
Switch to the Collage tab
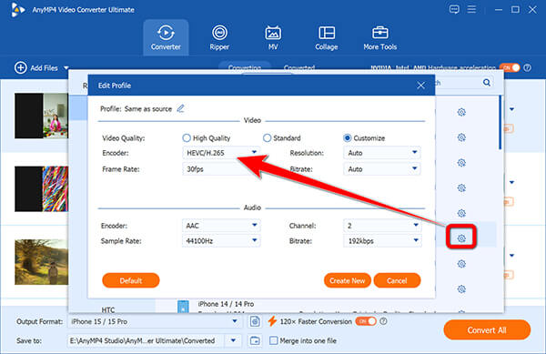point(327,37)
